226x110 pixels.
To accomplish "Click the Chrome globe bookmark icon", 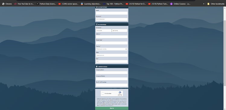I will click(3, 4).
